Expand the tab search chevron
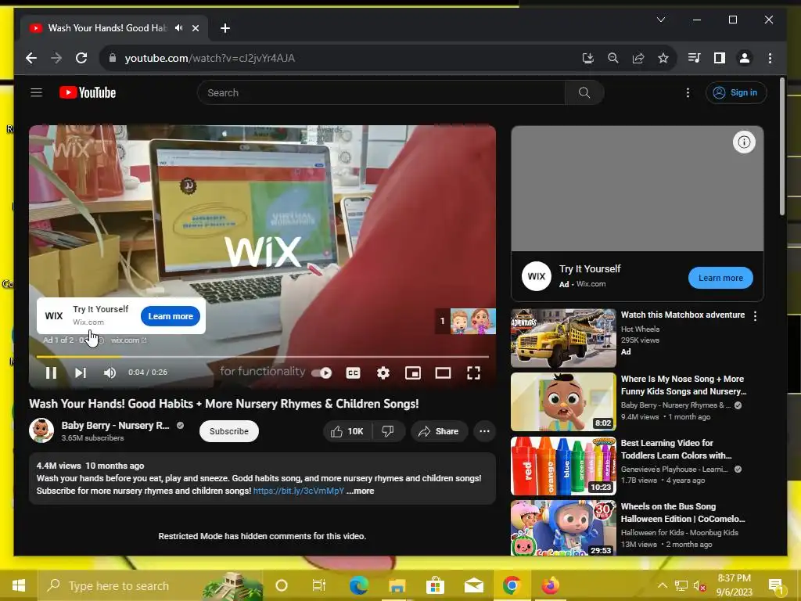Image resolution: width=801 pixels, height=601 pixels. (x=660, y=20)
